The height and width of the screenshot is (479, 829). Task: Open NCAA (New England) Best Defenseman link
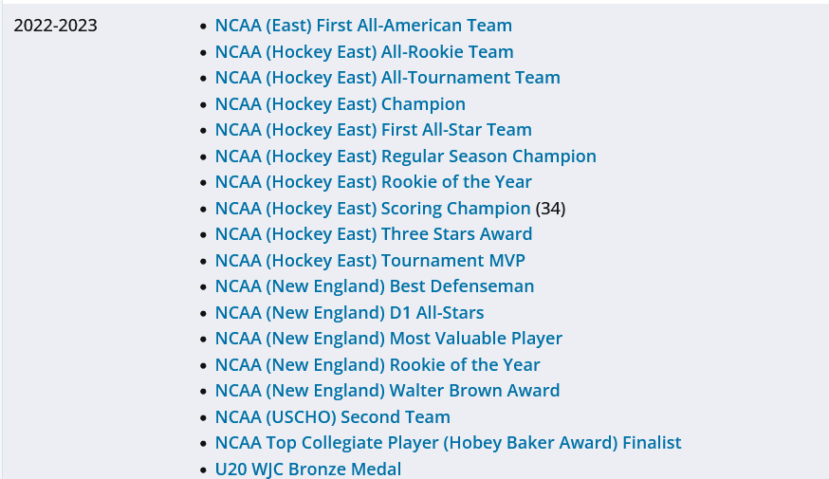375,286
